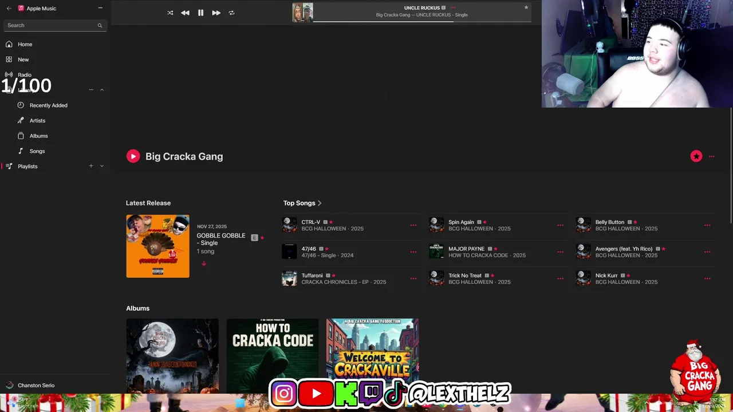
Task: Open Chanston Serio account profile
Action: (36, 385)
